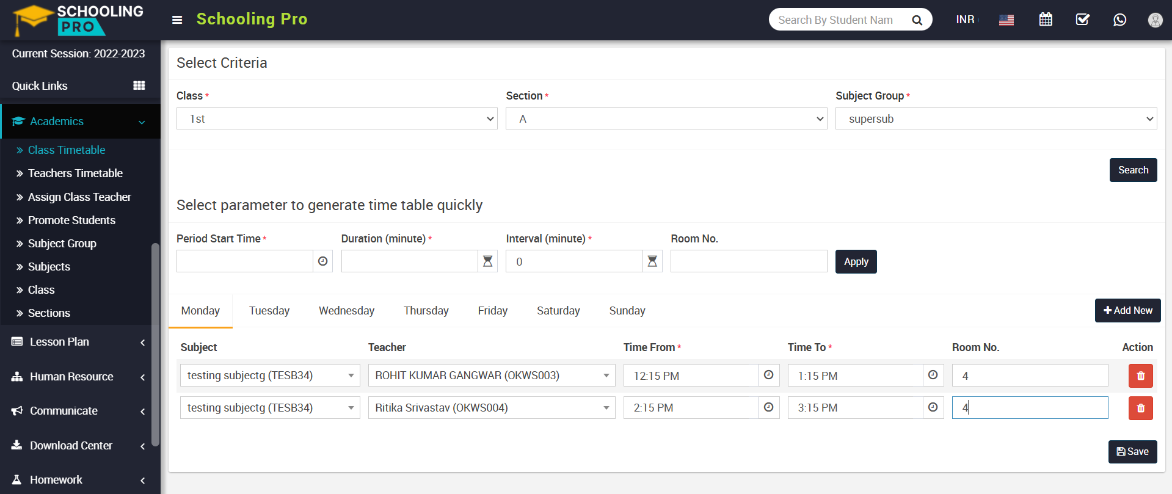Click clock icon for 3:15 PM time
This screenshot has width=1172, height=494.
(933, 407)
